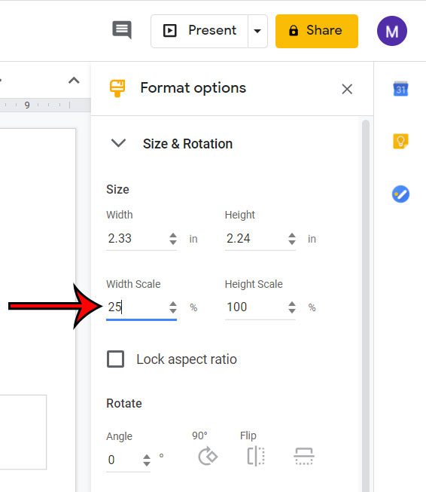This screenshot has height=492, width=426.
Task: Click the Format options panel scrollbar
Action: pyautogui.click(x=366, y=306)
